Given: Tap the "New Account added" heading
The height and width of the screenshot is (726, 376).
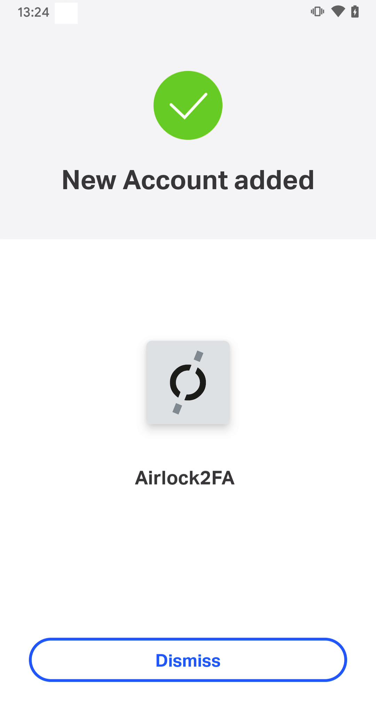Looking at the screenshot, I should click(x=188, y=180).
